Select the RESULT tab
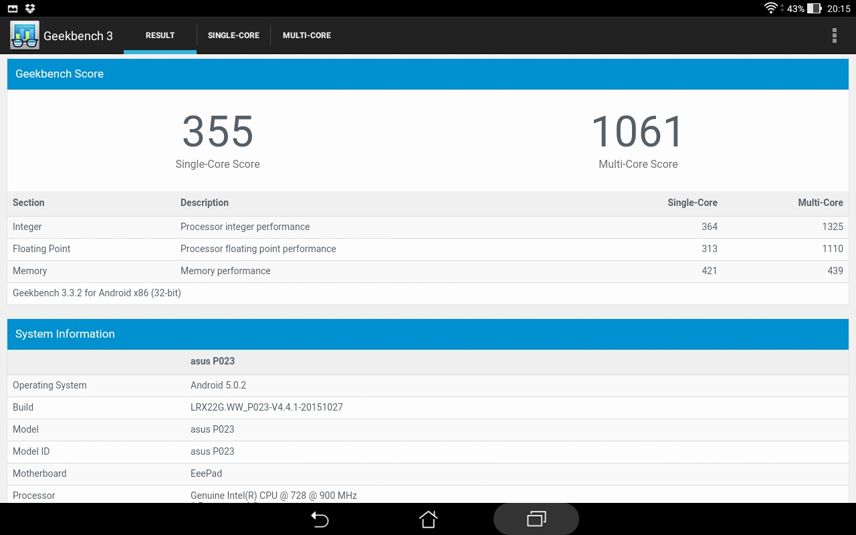Viewport: 856px width, 535px height. click(160, 35)
